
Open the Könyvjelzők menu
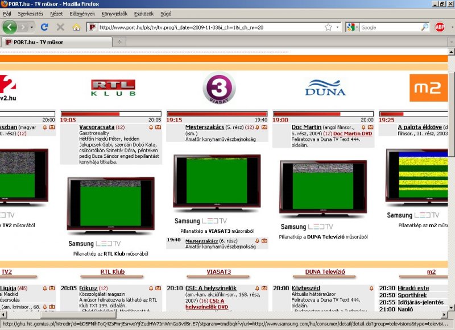(114, 14)
